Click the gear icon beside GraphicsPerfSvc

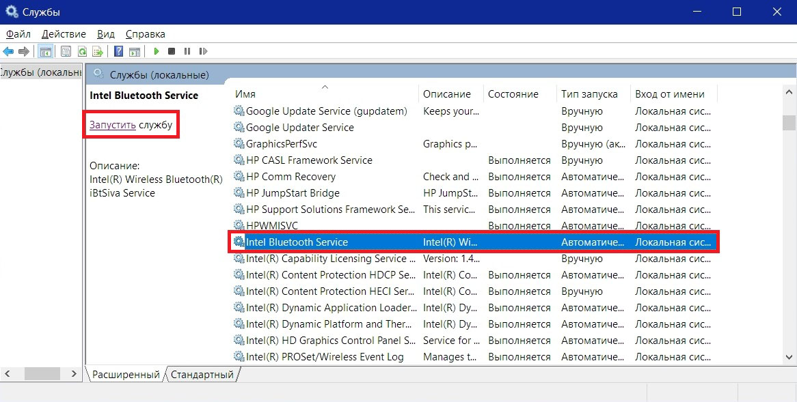239,143
